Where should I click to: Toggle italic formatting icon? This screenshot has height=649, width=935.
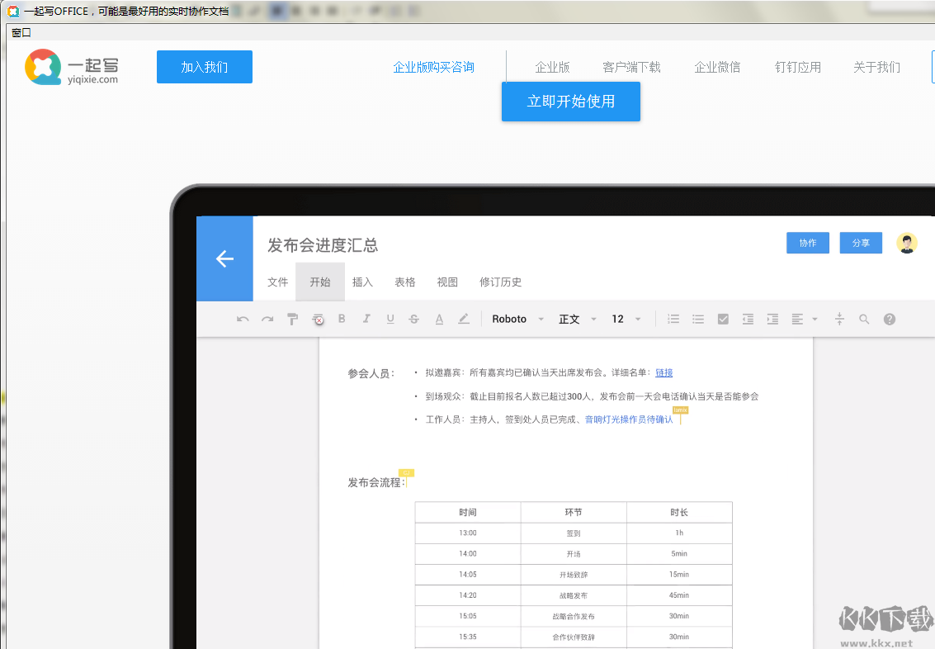pyautogui.click(x=366, y=319)
